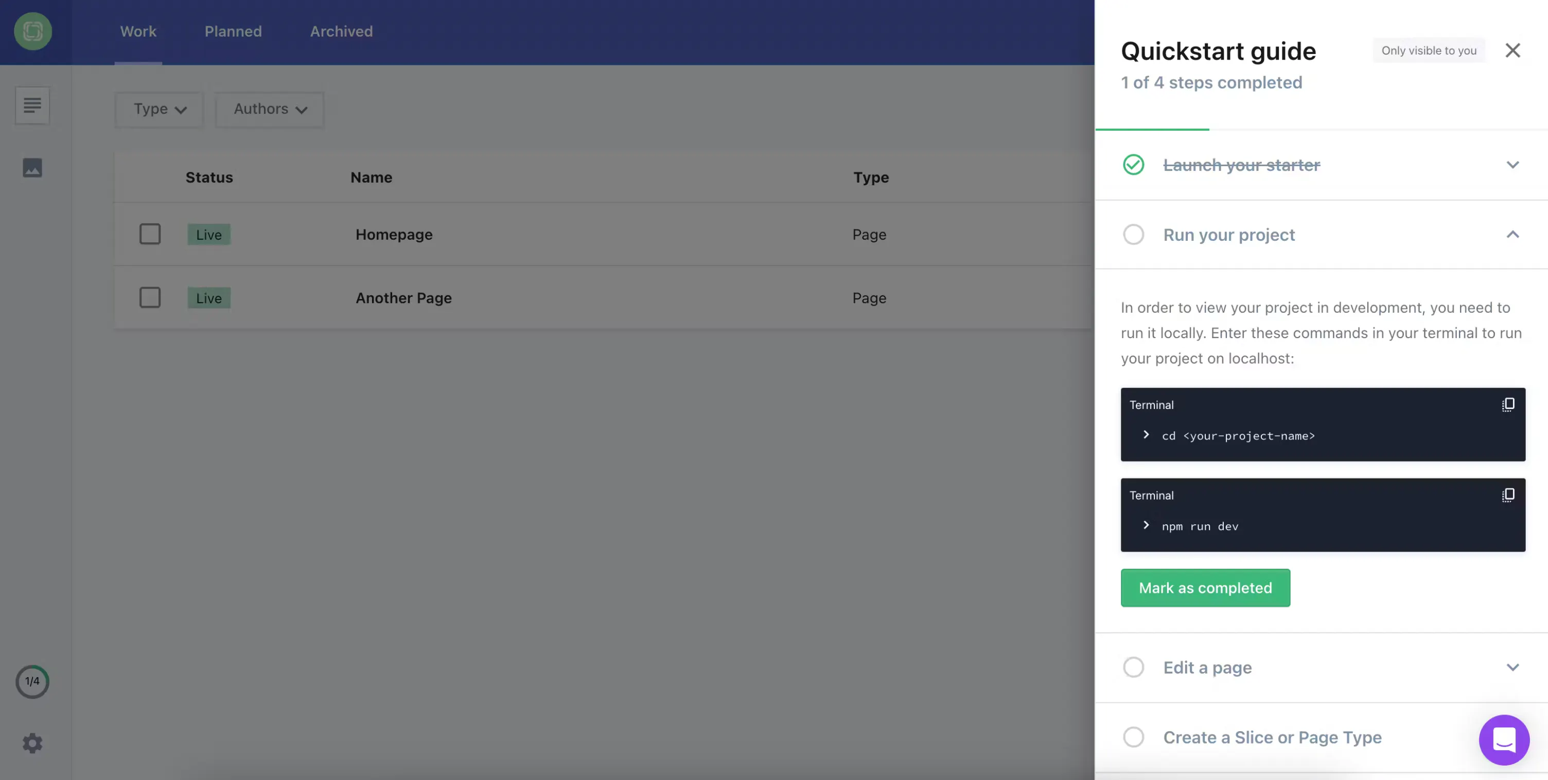The height and width of the screenshot is (780, 1548).
Task: Click the cd <your-project-name> command text
Action: tap(1238, 436)
